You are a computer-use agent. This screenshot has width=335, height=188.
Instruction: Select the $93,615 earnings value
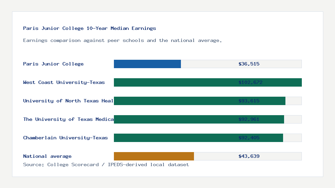(249, 101)
